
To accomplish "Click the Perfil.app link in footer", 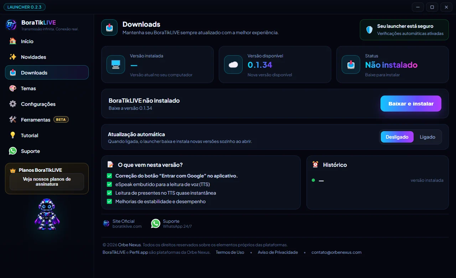I will (139, 252).
